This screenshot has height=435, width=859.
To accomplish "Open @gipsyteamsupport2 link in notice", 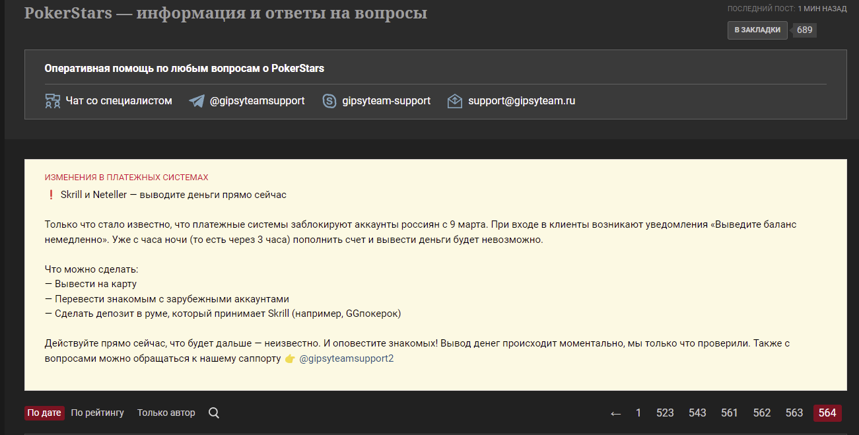I will pos(347,359).
